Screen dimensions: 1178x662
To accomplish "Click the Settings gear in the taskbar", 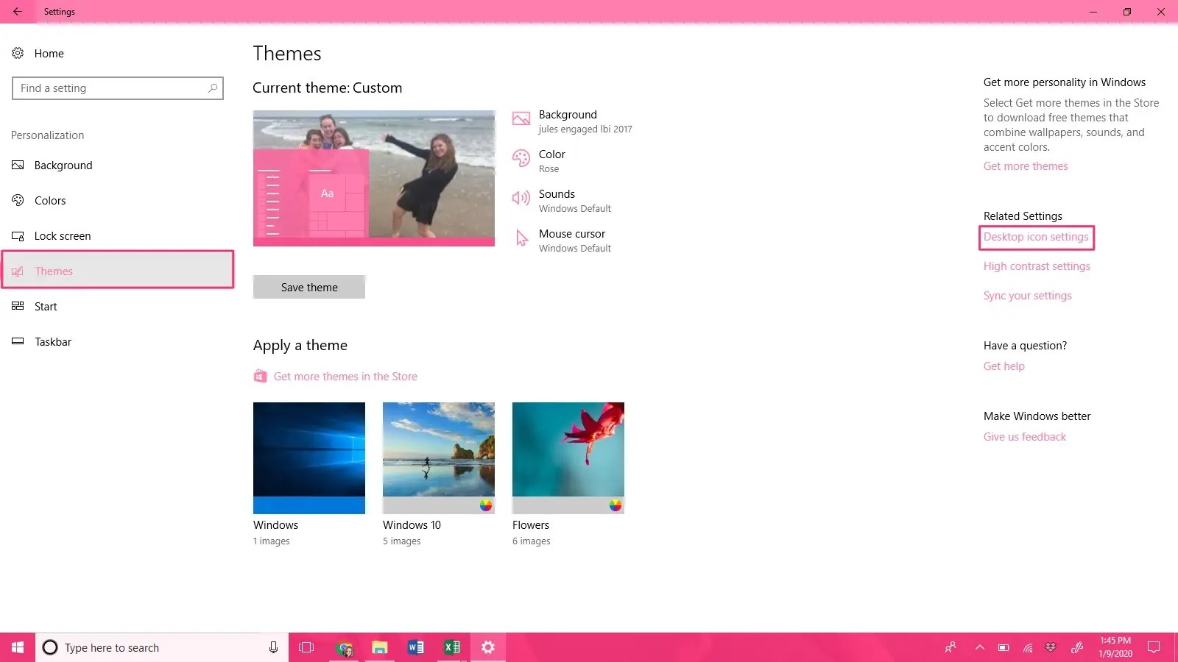I will click(x=487, y=647).
